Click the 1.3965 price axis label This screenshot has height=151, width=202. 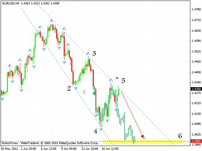tap(196, 145)
